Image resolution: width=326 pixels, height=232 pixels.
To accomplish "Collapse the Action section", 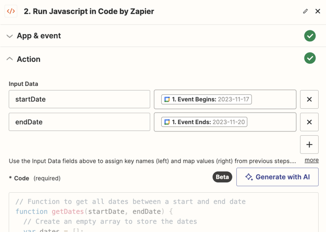I will (x=9, y=59).
